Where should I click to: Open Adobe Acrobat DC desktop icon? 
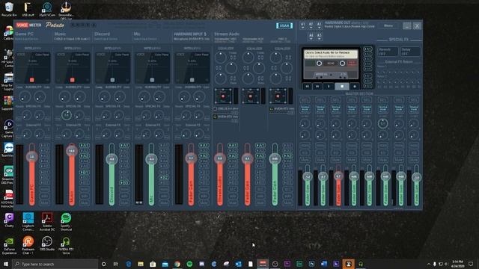tap(47, 222)
